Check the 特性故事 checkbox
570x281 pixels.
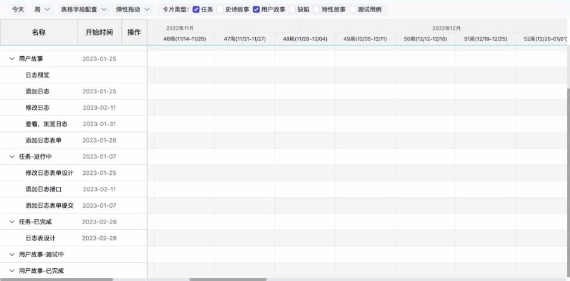[317, 9]
